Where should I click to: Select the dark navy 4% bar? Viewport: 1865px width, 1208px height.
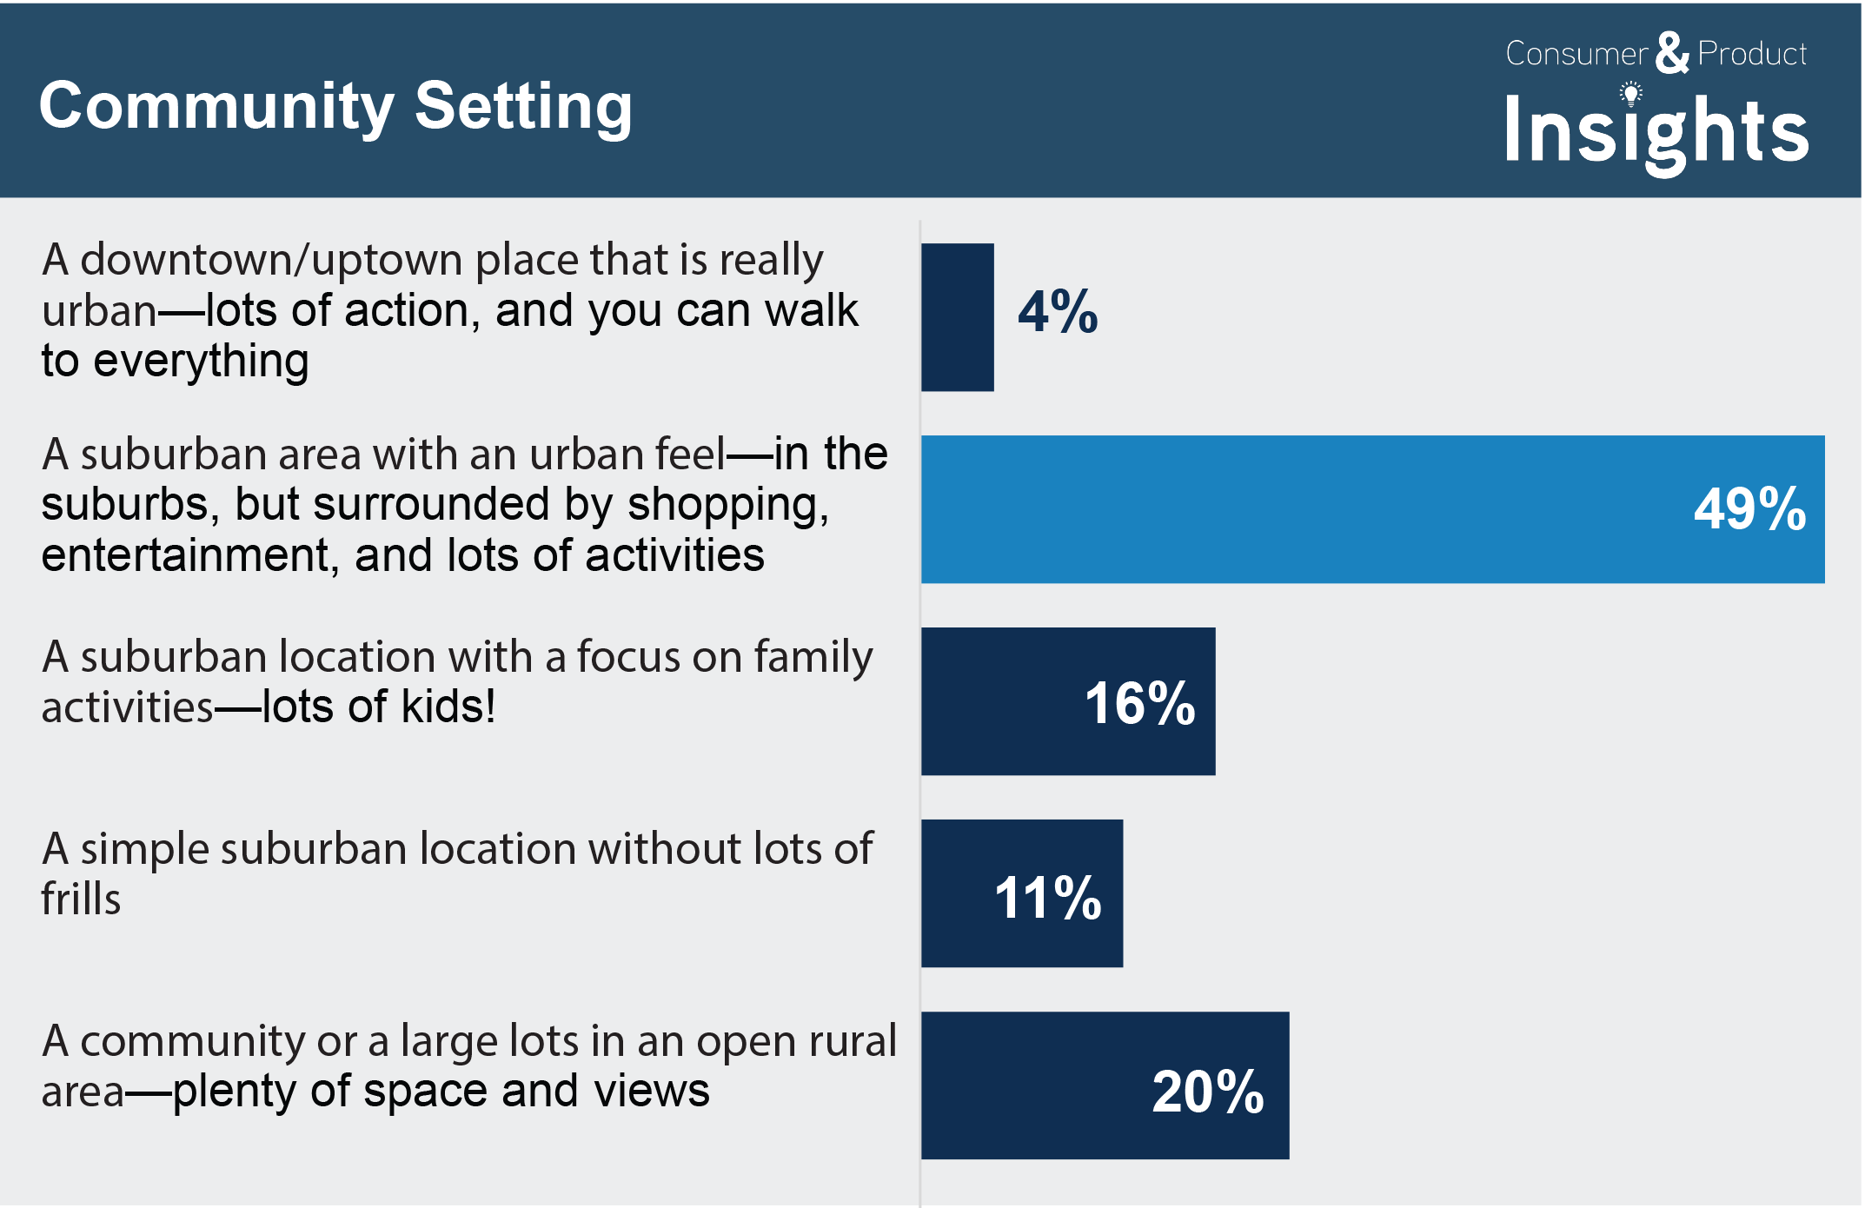(x=957, y=317)
